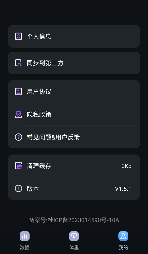The width and height of the screenshot is (148, 254).
Task: Tap the gauge 体重 icon
Action: tap(74, 236)
